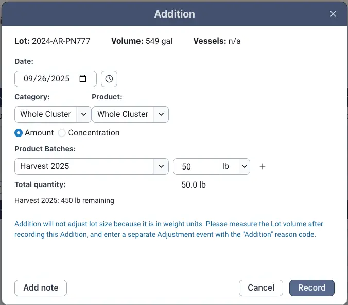Click the Vessels value n/a
348x305 pixels.
(235, 41)
